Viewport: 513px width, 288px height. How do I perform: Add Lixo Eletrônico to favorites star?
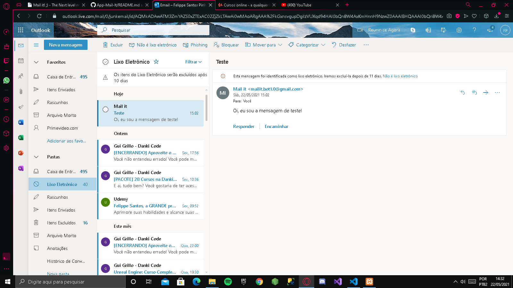pyautogui.click(x=156, y=61)
